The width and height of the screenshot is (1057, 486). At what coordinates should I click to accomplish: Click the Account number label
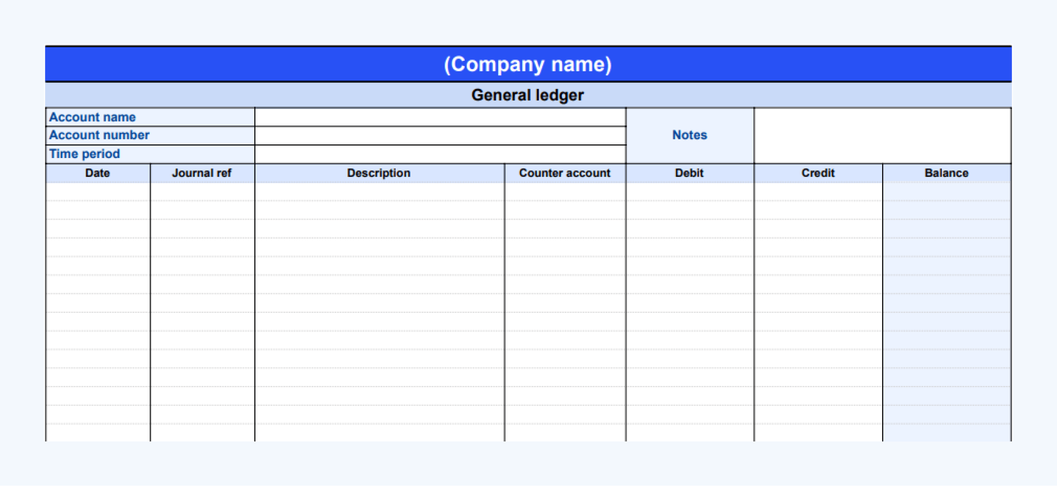click(x=100, y=135)
